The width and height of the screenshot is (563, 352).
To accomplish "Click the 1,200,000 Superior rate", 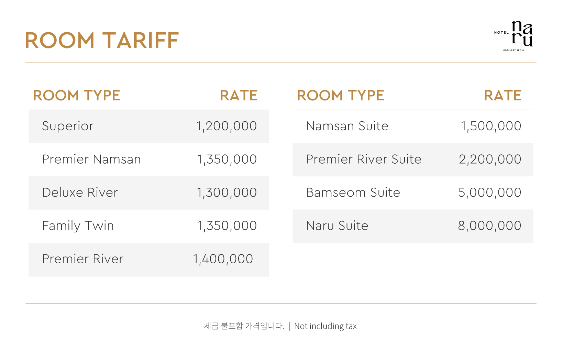I will click(x=227, y=126).
